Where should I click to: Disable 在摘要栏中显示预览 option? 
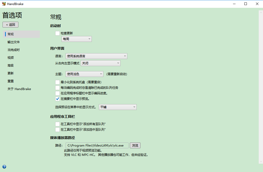coord(57,99)
